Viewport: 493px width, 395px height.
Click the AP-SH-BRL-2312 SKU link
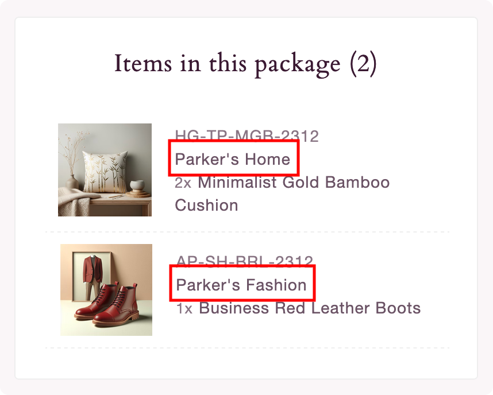[x=244, y=258]
